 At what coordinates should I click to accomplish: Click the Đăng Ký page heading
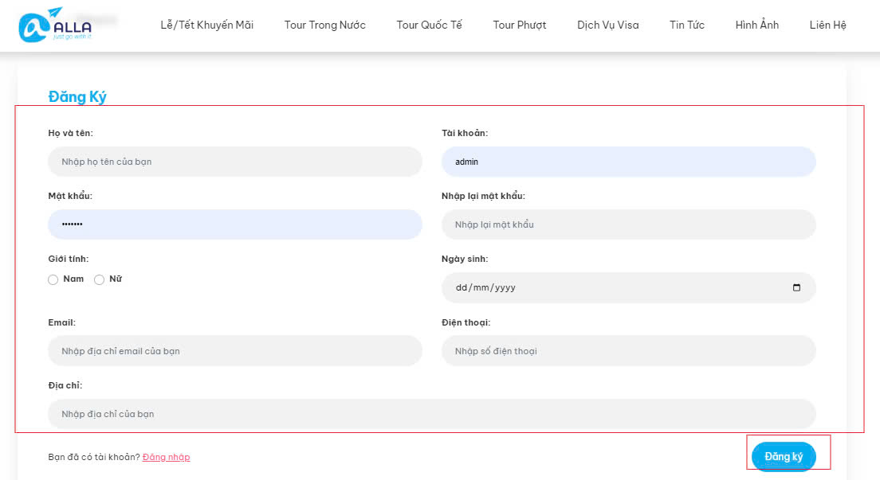77,97
